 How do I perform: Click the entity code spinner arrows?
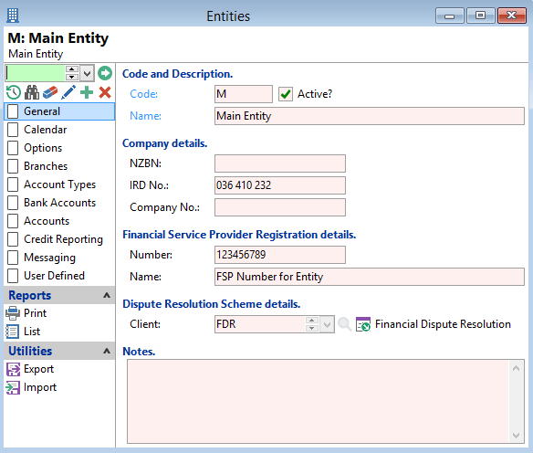(x=72, y=73)
